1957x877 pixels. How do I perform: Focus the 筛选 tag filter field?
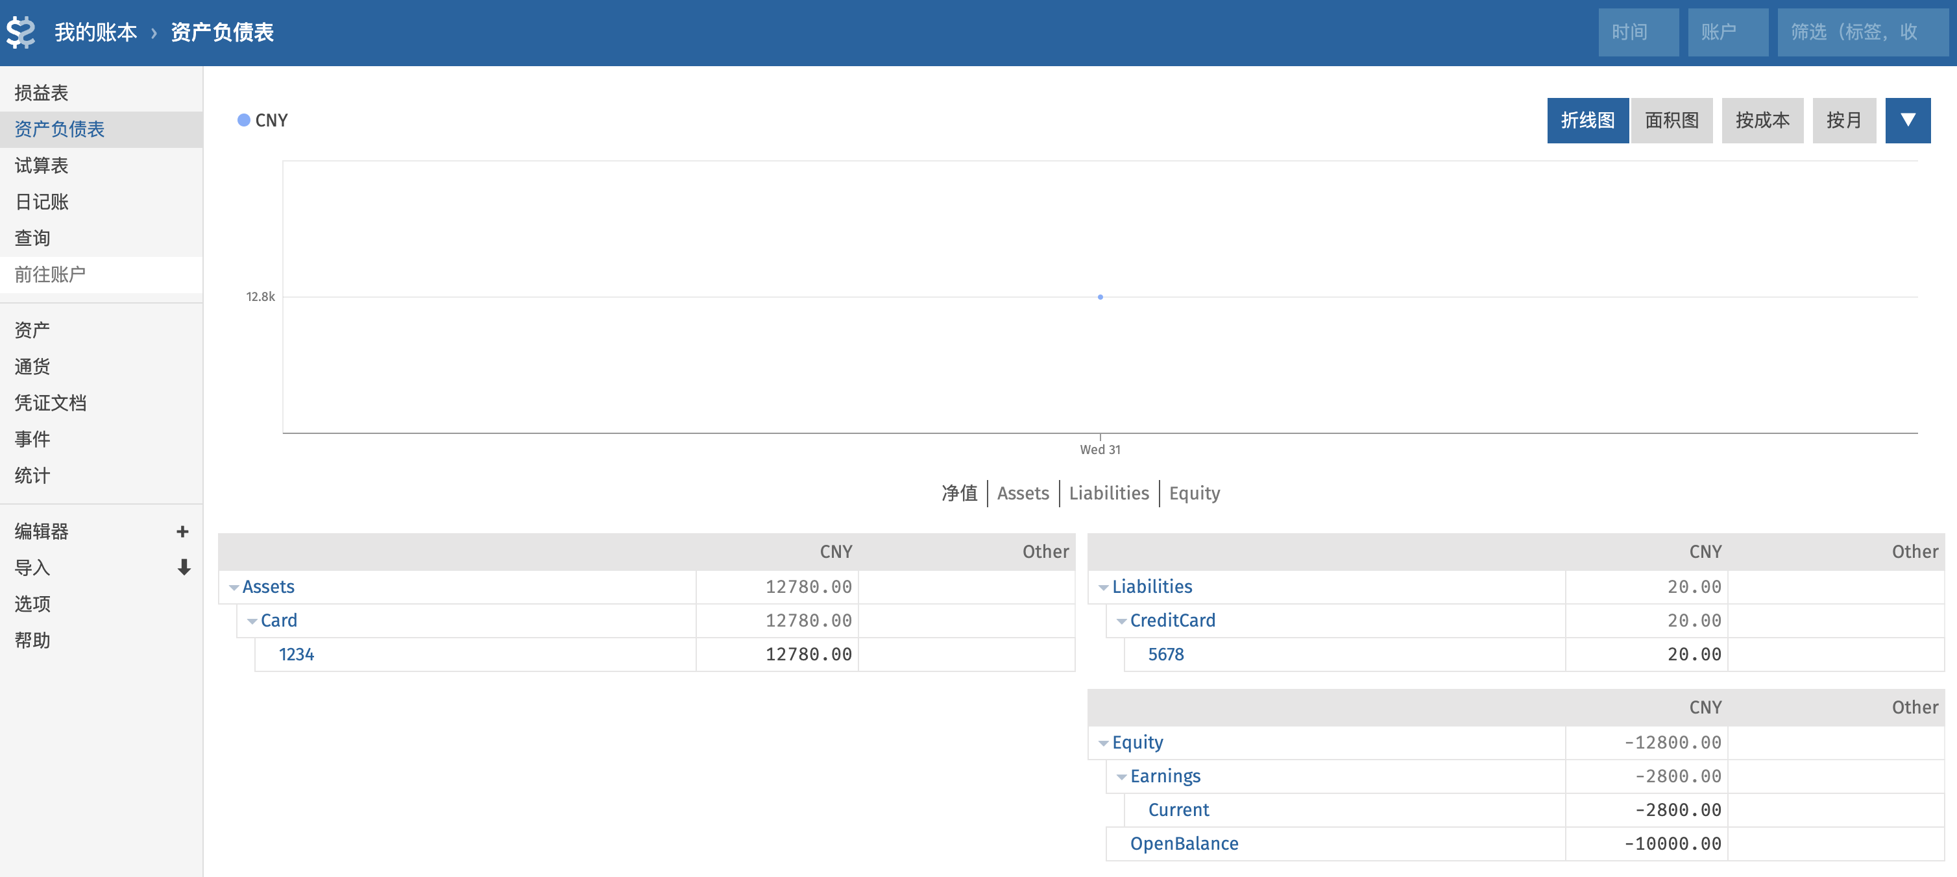click(x=1863, y=32)
